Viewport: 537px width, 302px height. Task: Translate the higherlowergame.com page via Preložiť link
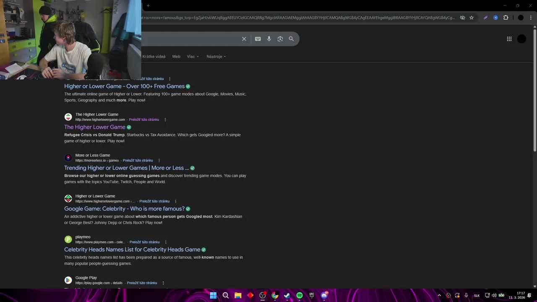[x=144, y=120]
